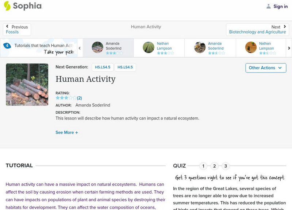Click the rating count link (2)
Screen dimensions: 292x210
(79, 97)
